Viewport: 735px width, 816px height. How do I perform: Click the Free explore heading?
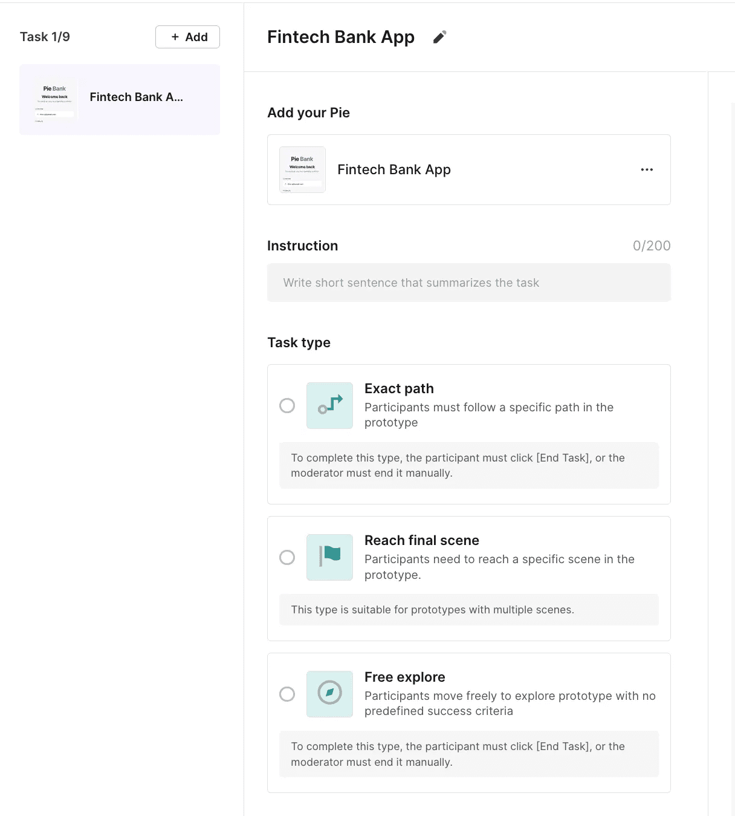pyautogui.click(x=404, y=677)
